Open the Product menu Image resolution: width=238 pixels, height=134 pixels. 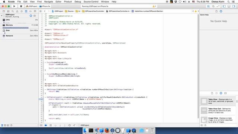68,1
